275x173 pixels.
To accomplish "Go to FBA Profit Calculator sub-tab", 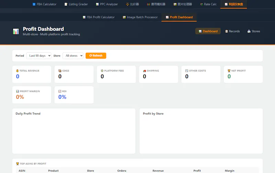I will pos(99,17).
